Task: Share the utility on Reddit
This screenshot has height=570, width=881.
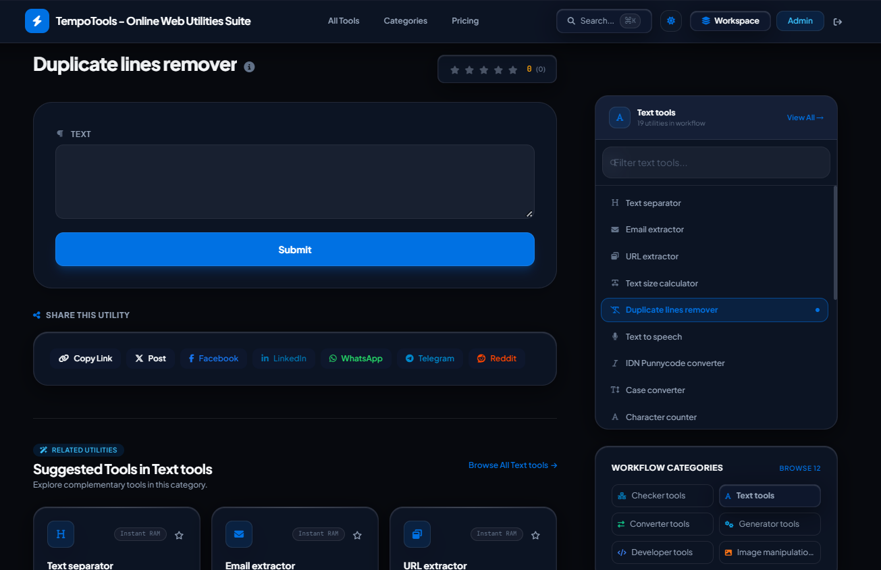Action: (497, 359)
